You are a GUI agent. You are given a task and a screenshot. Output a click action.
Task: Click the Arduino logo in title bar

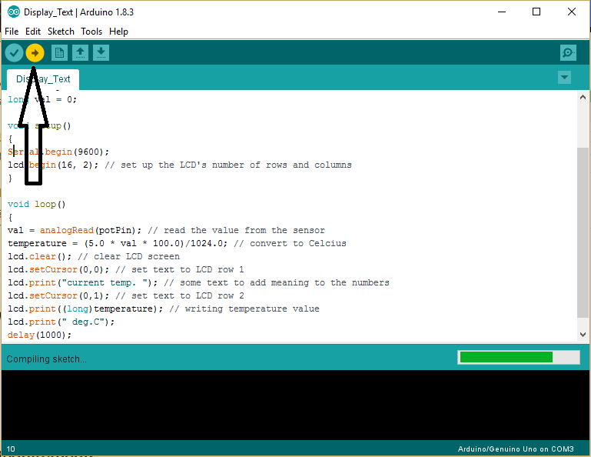[x=14, y=12]
